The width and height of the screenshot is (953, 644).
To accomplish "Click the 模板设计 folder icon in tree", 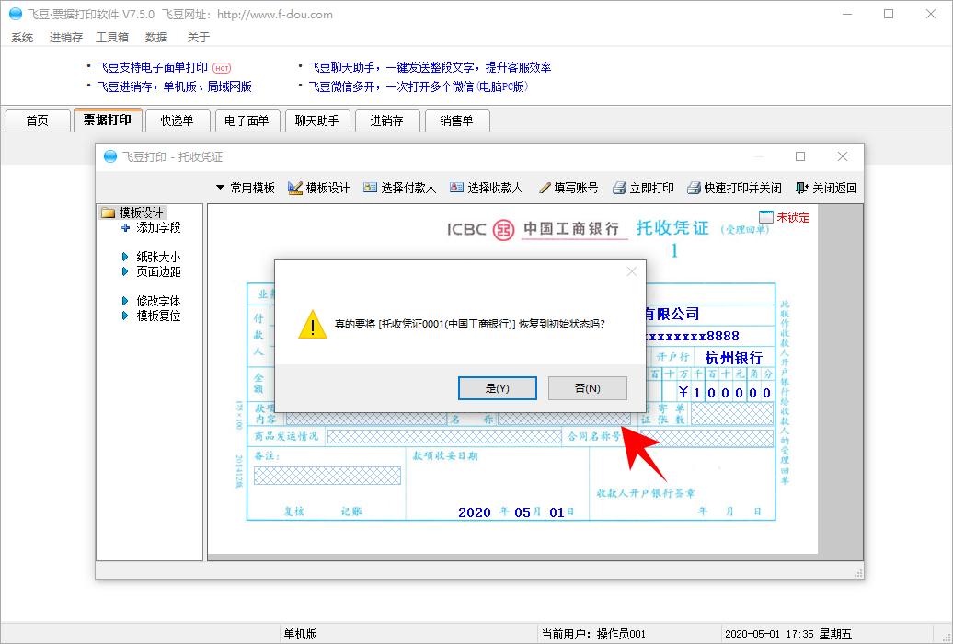I will [x=109, y=213].
